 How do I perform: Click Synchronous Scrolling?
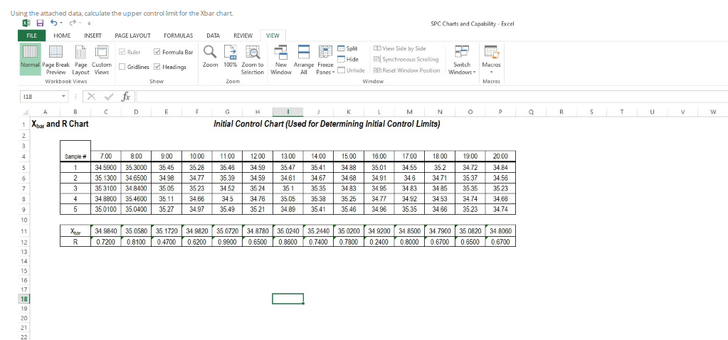tap(406, 59)
